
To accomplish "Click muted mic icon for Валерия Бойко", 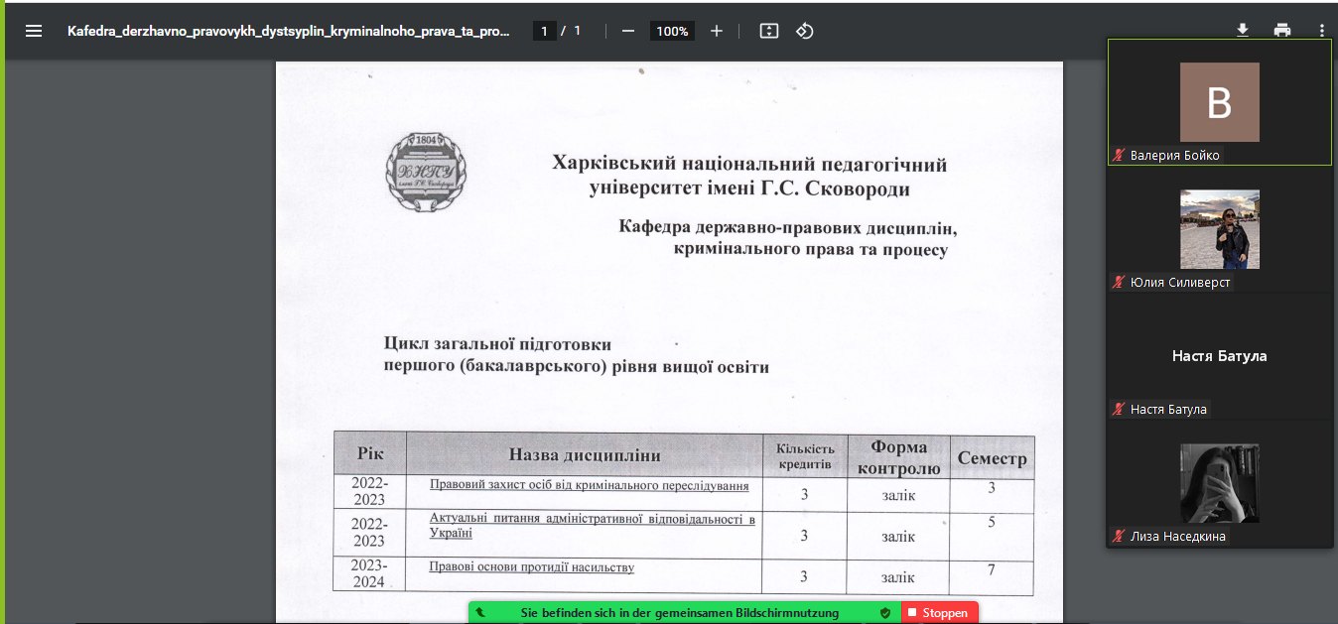I will [1120, 155].
